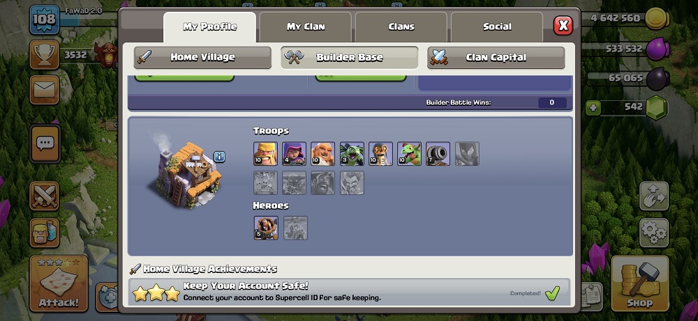
Task: Open the settings gears button
Action: pyautogui.click(x=654, y=233)
